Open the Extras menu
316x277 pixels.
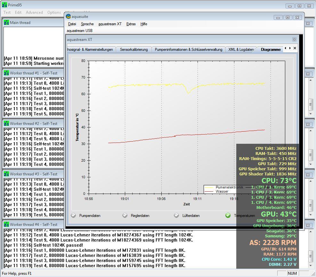point(131,24)
